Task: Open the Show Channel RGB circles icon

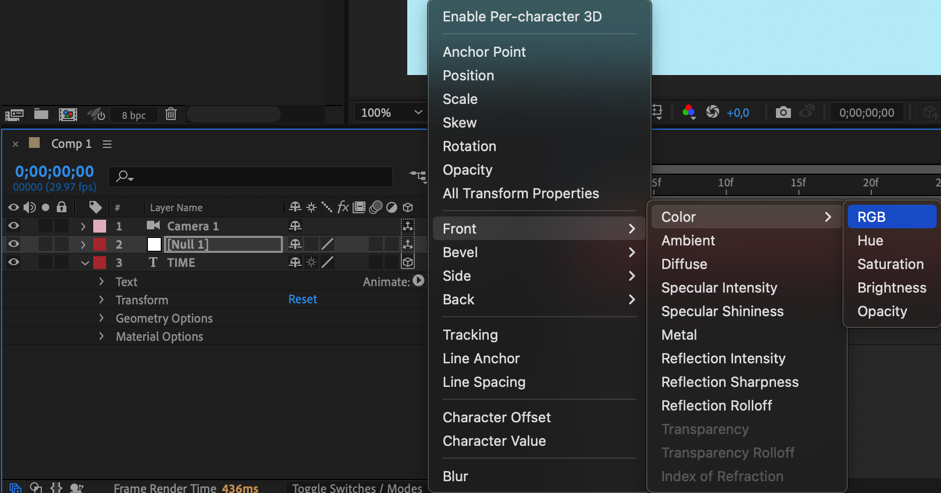Action: click(689, 112)
